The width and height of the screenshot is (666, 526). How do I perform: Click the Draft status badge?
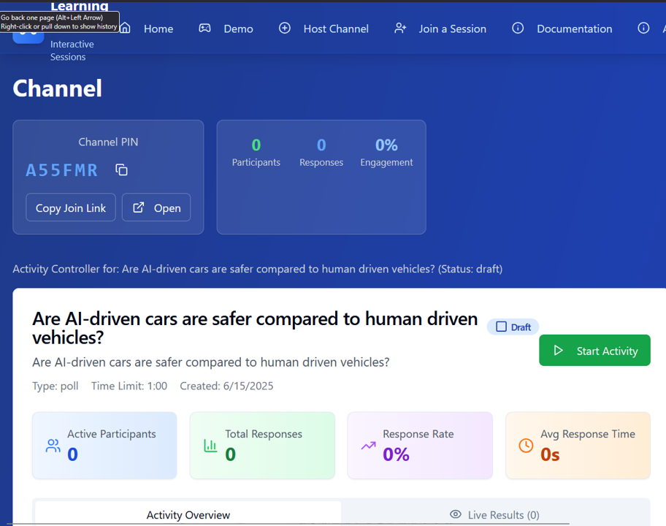pyautogui.click(x=513, y=327)
